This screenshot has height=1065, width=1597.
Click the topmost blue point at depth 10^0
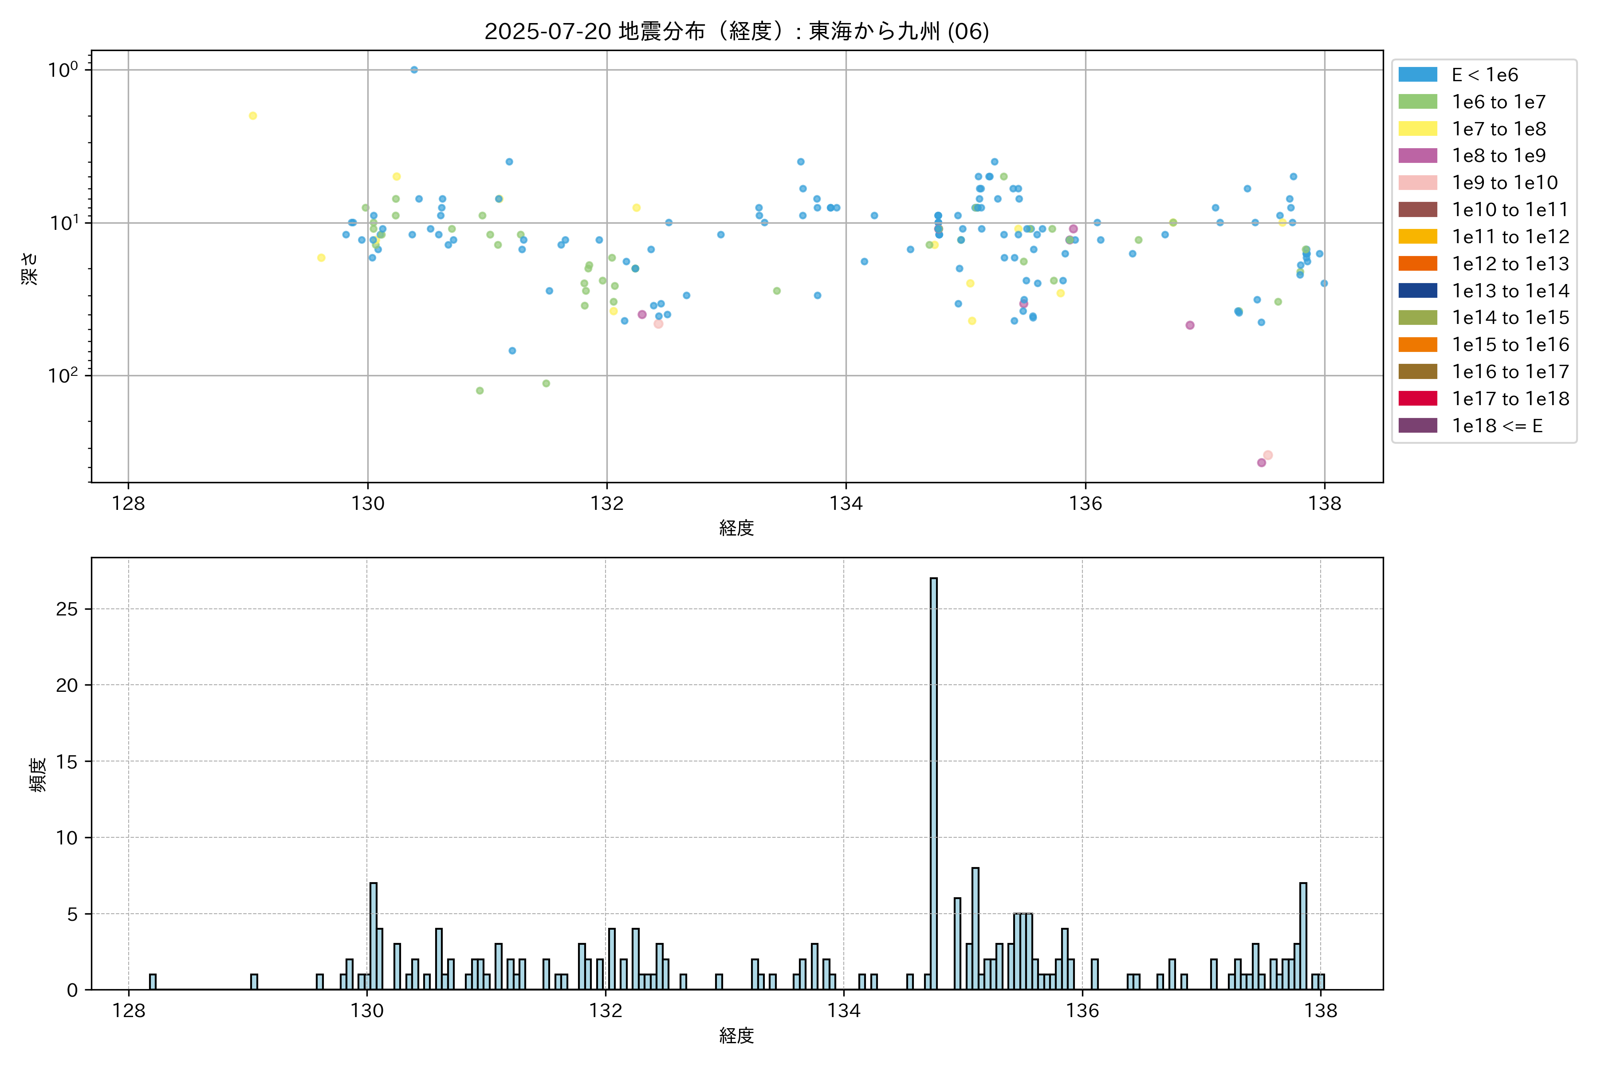point(414,70)
